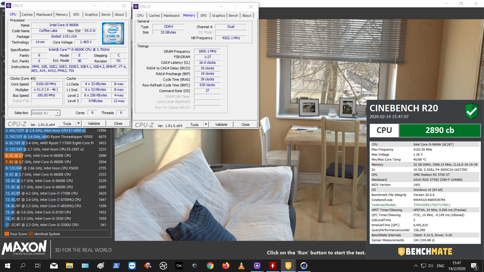
Task: Open PowerShell from taskbar
Action: [116, 266]
